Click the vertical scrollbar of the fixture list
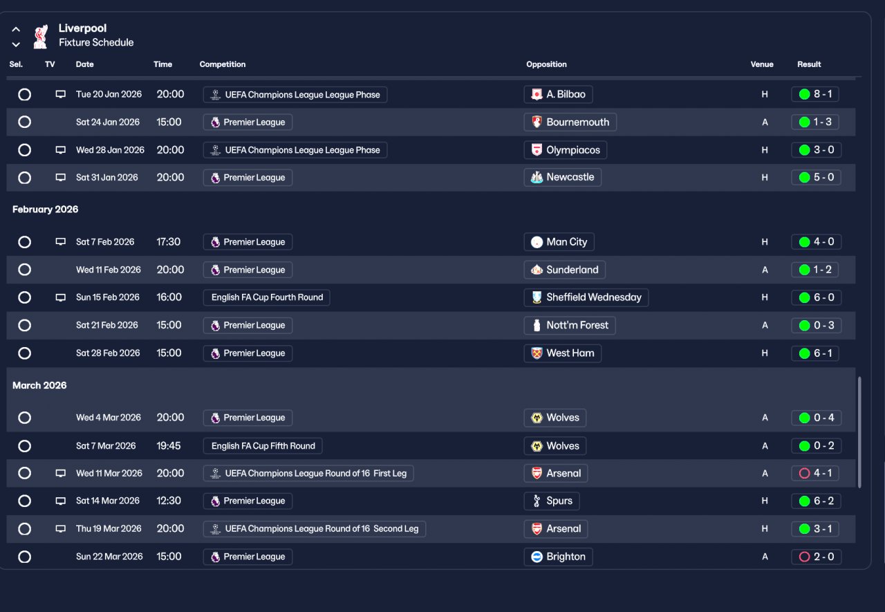Viewport: 885px width, 612px height. pos(859,432)
